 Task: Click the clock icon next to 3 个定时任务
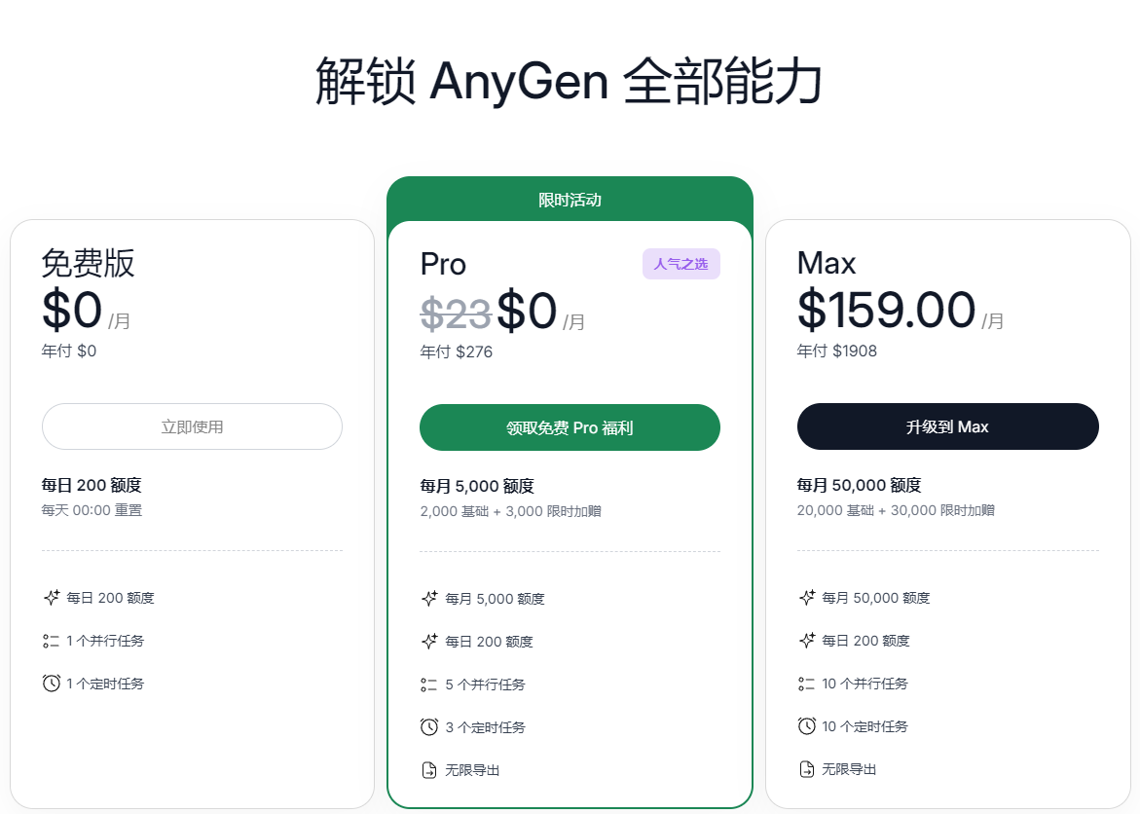point(428,726)
